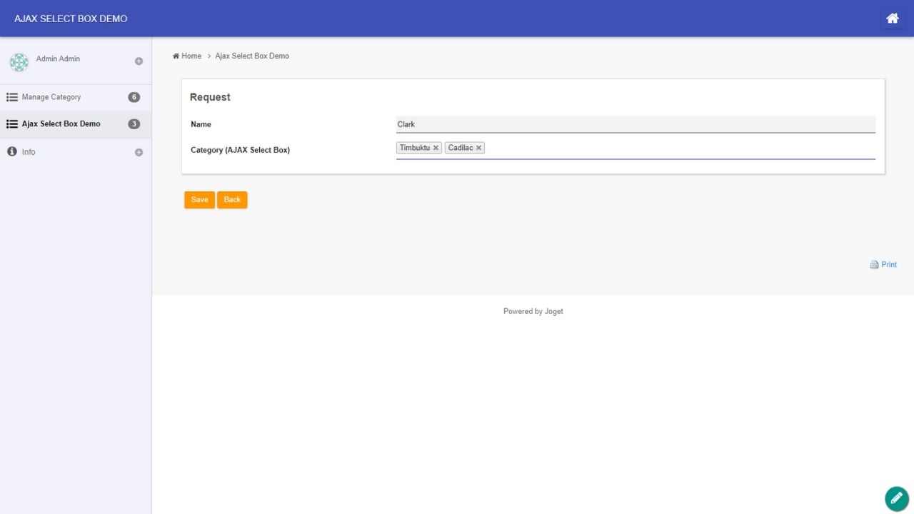Click the green pencil edit icon
The image size is (914, 514).
coord(896,498)
